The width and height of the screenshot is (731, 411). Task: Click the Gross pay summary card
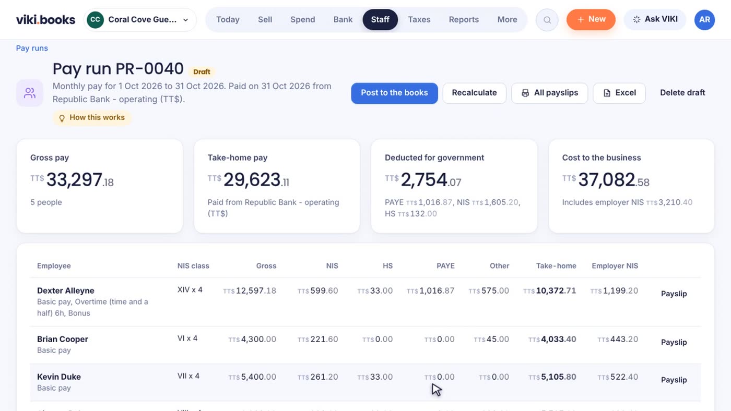[100, 186]
